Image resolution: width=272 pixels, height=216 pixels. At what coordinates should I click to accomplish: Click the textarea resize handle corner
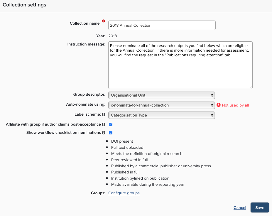point(251,87)
